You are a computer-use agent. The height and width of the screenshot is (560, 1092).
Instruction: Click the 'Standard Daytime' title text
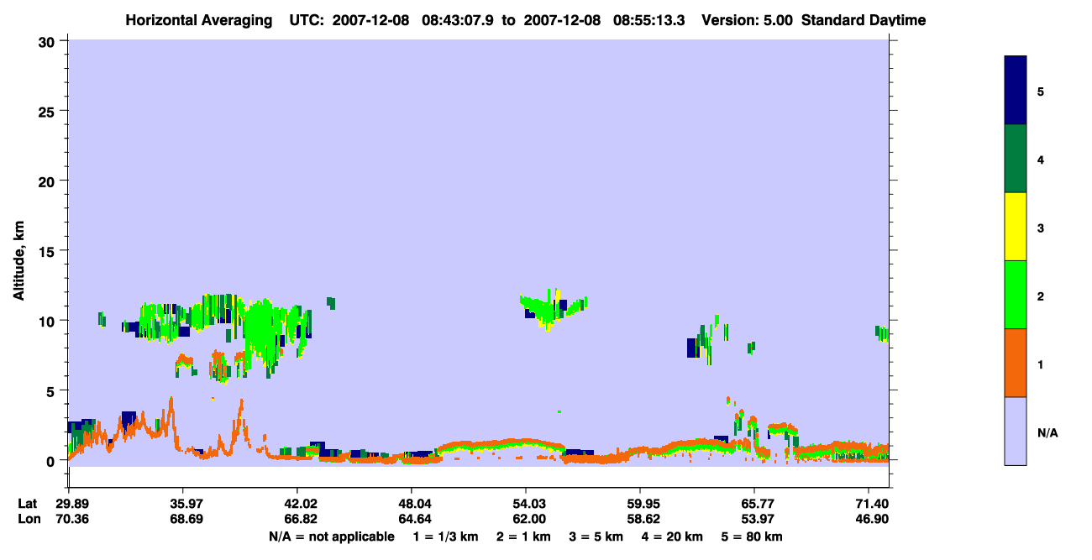[864, 20]
